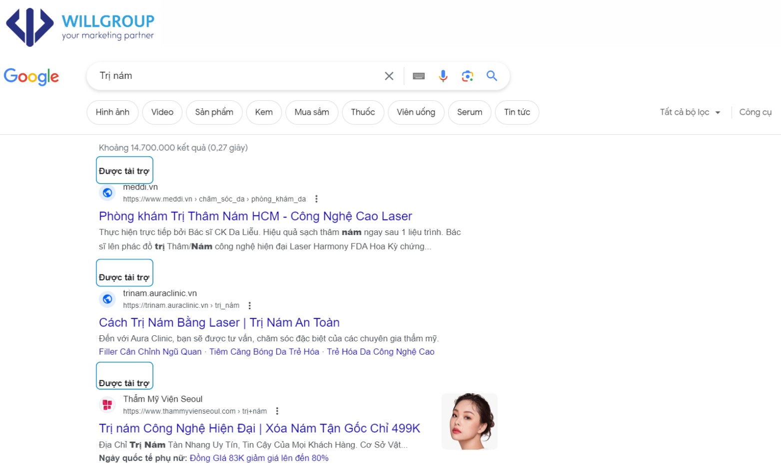Open Trị nám Công Nghệ Hiện Đại result

pos(259,428)
